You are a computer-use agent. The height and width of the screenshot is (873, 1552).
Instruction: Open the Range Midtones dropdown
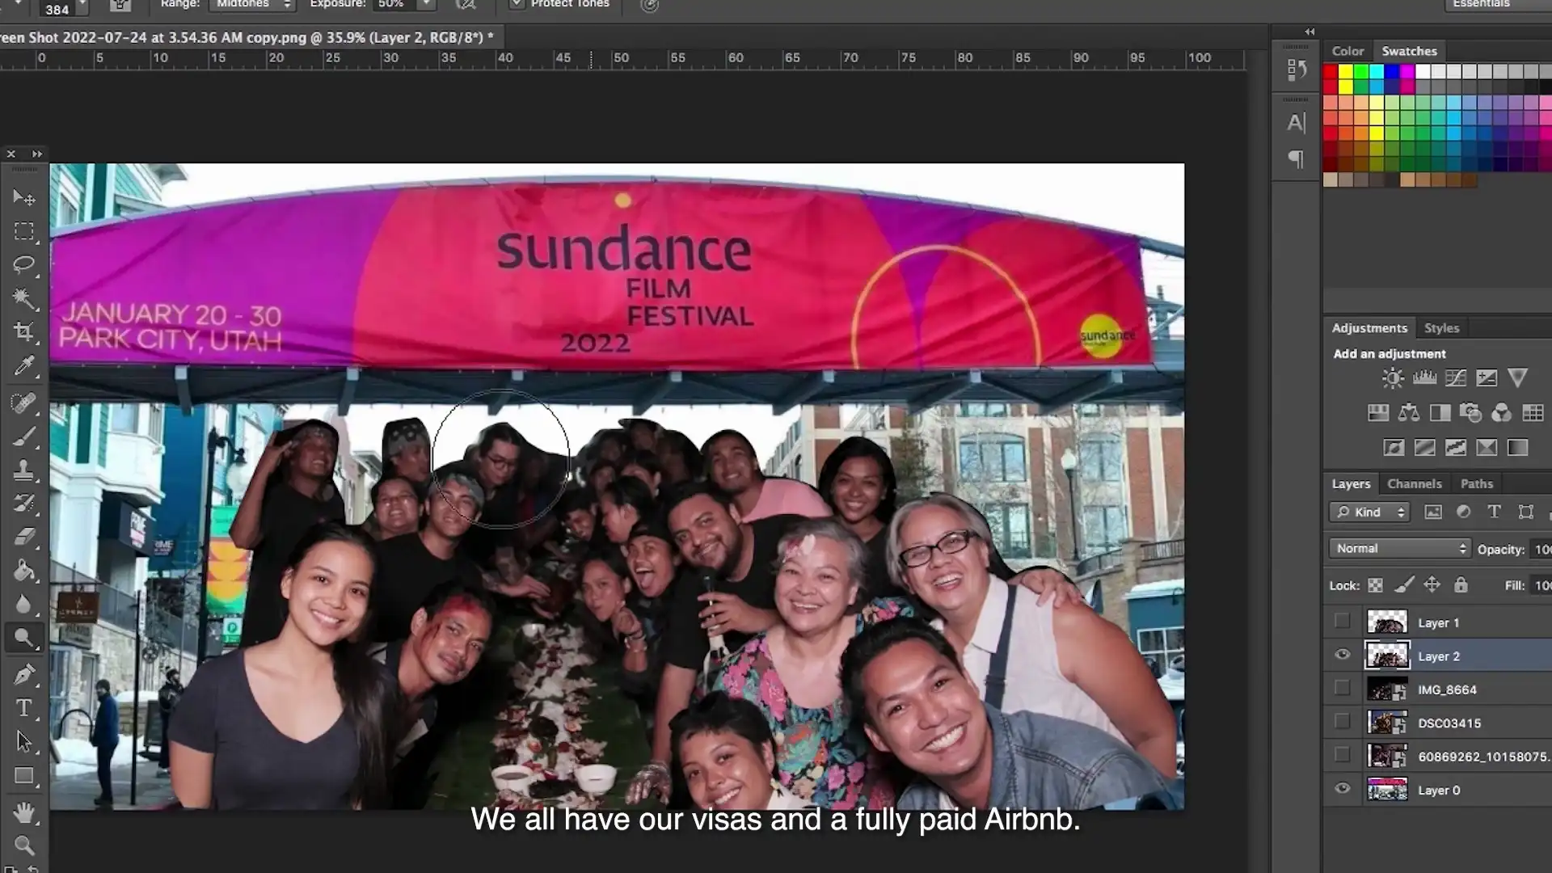point(252,4)
